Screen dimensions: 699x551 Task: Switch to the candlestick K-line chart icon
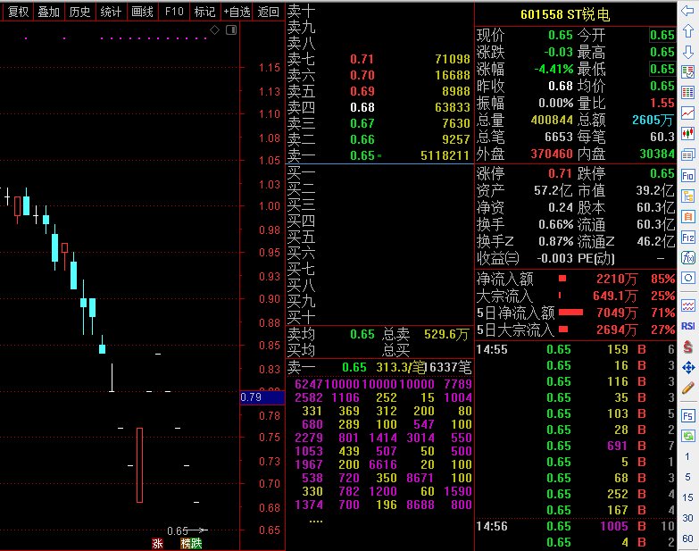688,133
